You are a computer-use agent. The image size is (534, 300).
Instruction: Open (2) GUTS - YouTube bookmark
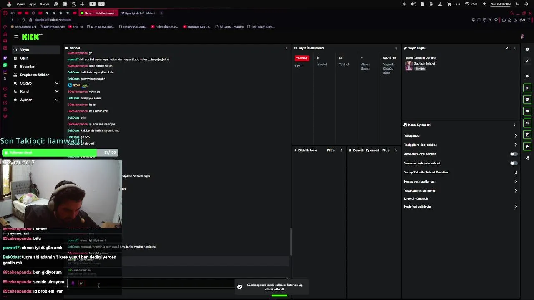229,27
